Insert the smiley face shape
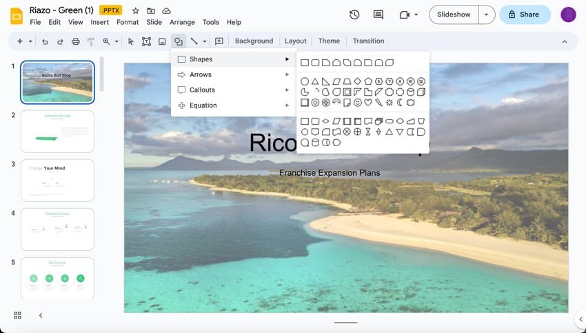The height and width of the screenshot is (333, 586). pos(357,103)
